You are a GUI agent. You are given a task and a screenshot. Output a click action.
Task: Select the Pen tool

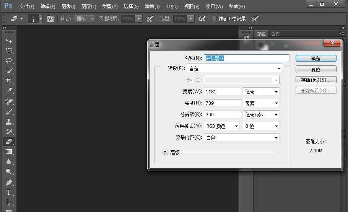(x=8, y=182)
